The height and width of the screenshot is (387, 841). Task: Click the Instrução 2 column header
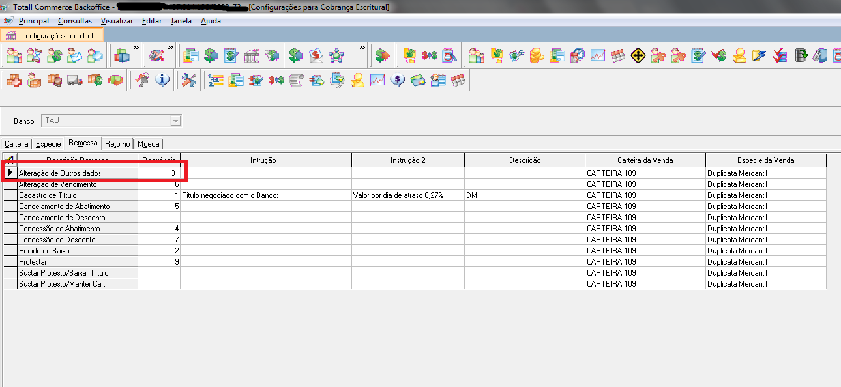[408, 160]
